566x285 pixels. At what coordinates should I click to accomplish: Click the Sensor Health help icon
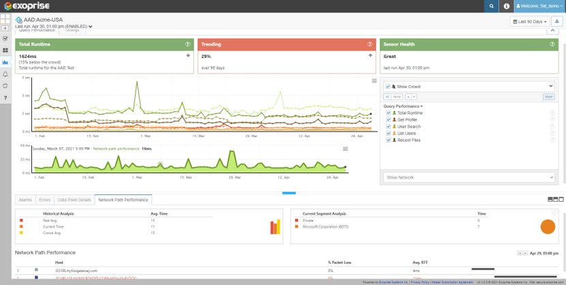(x=552, y=44)
